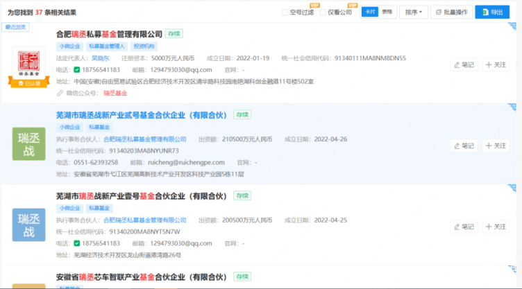The height and width of the screenshot is (289, 522).
Task: Open legal representative 吴晓东 link
Action: pyautogui.click(x=101, y=58)
